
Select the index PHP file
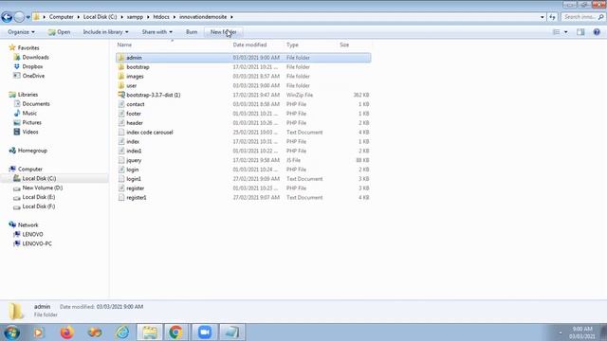pyautogui.click(x=243, y=141)
